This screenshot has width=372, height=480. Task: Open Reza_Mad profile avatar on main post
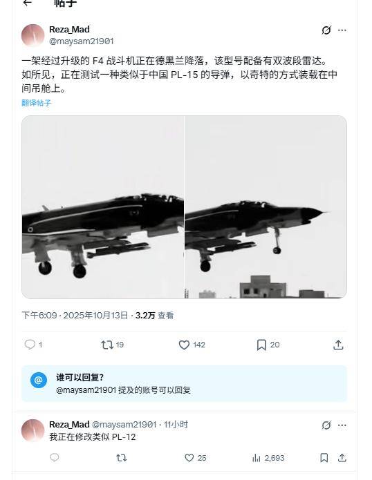[x=33, y=35]
